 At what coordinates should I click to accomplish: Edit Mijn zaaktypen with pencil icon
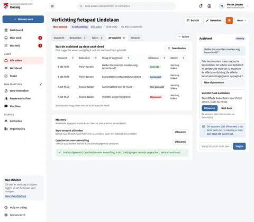41,85
